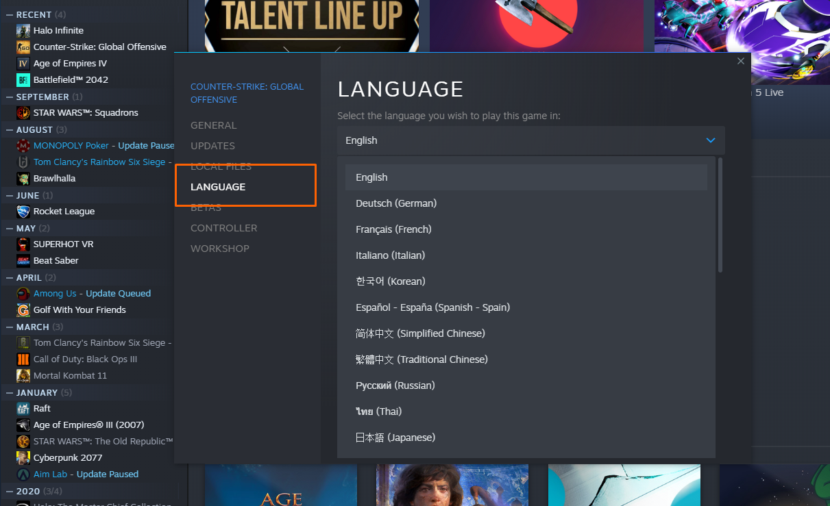Image resolution: width=830 pixels, height=506 pixels.
Task: Collapse the 2020 library group
Action: (x=10, y=492)
